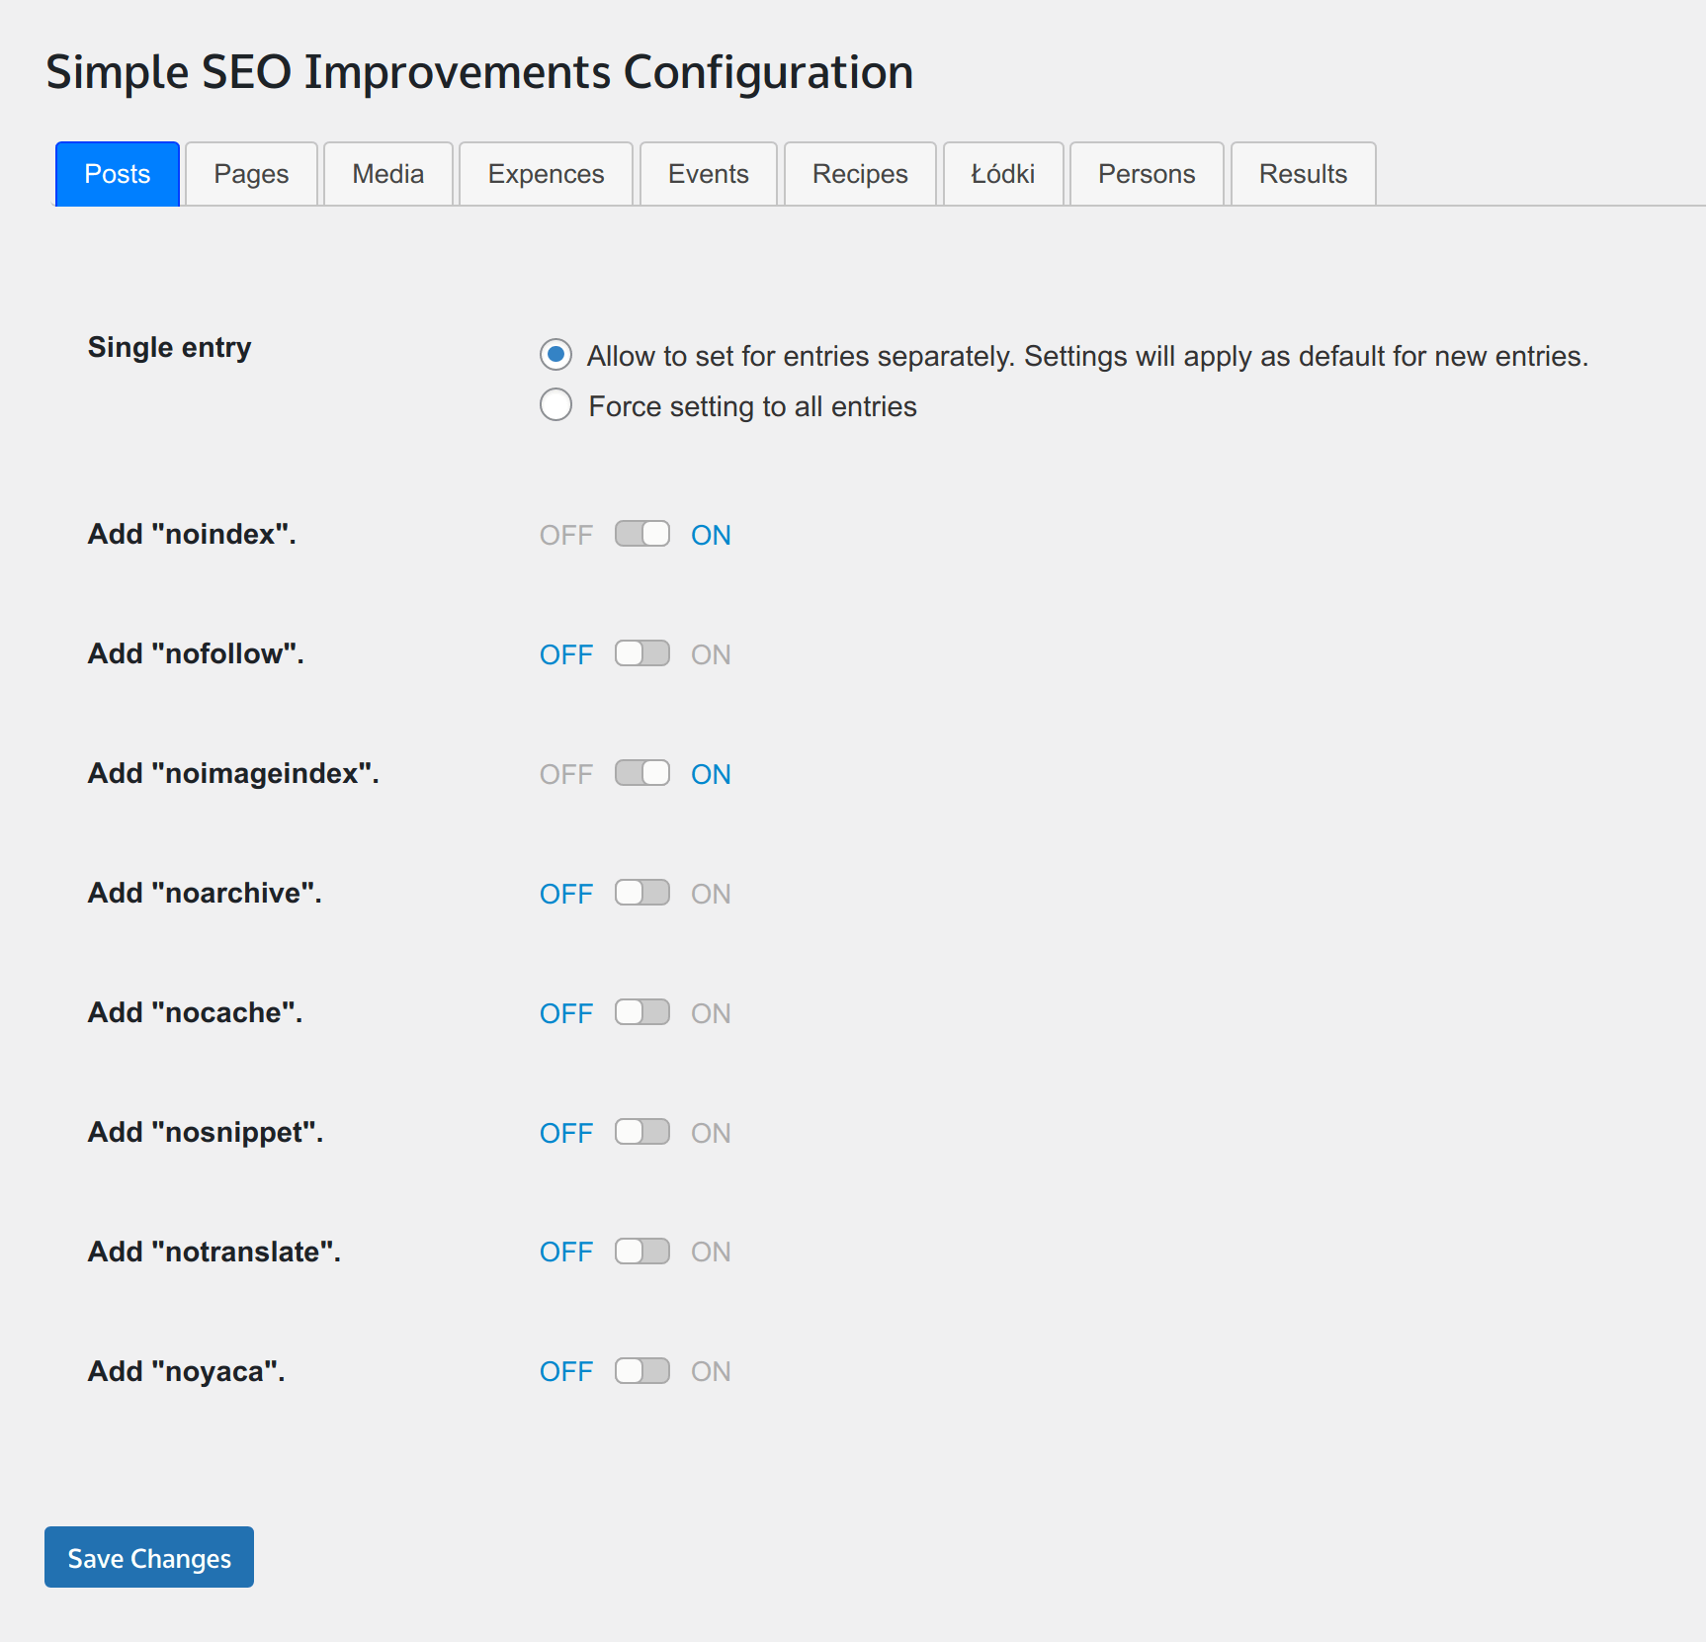Viewport: 1706px width, 1642px height.
Task: Toggle the Add "noyaca" switch
Action: click(642, 1371)
